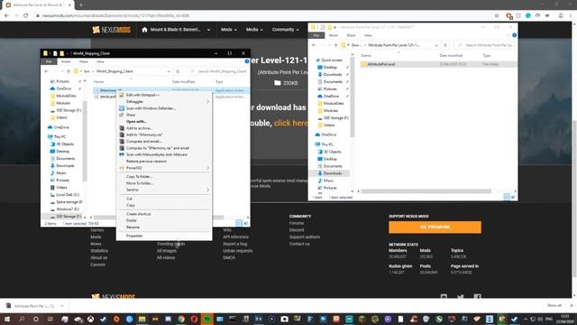
Task: Select Scan with Malwarebytes Anti-Malware
Action: point(157,154)
